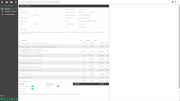Remove the Kontakt Pauschale row
Image resolution: width=180 pixels, height=101 pixels.
click(x=107, y=74)
